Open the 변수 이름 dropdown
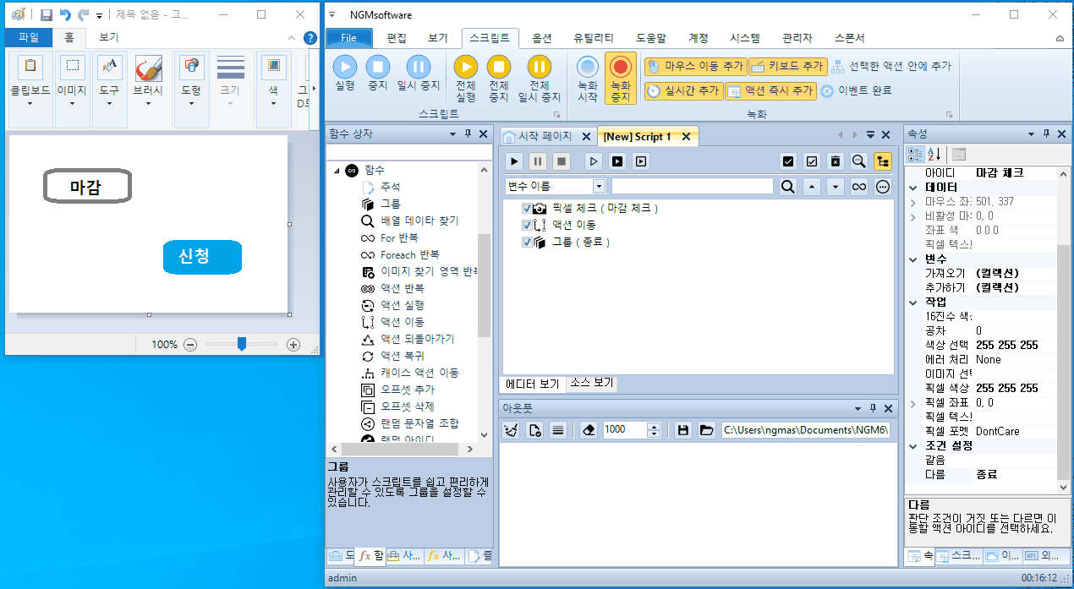 click(600, 186)
